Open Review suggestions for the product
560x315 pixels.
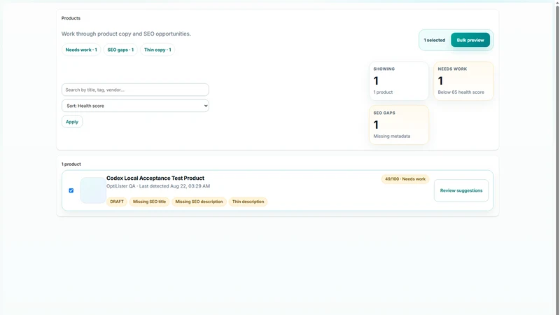pyautogui.click(x=461, y=190)
